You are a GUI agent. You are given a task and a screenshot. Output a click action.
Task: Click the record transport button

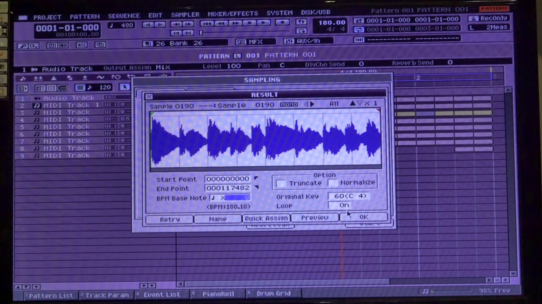pos(282,22)
